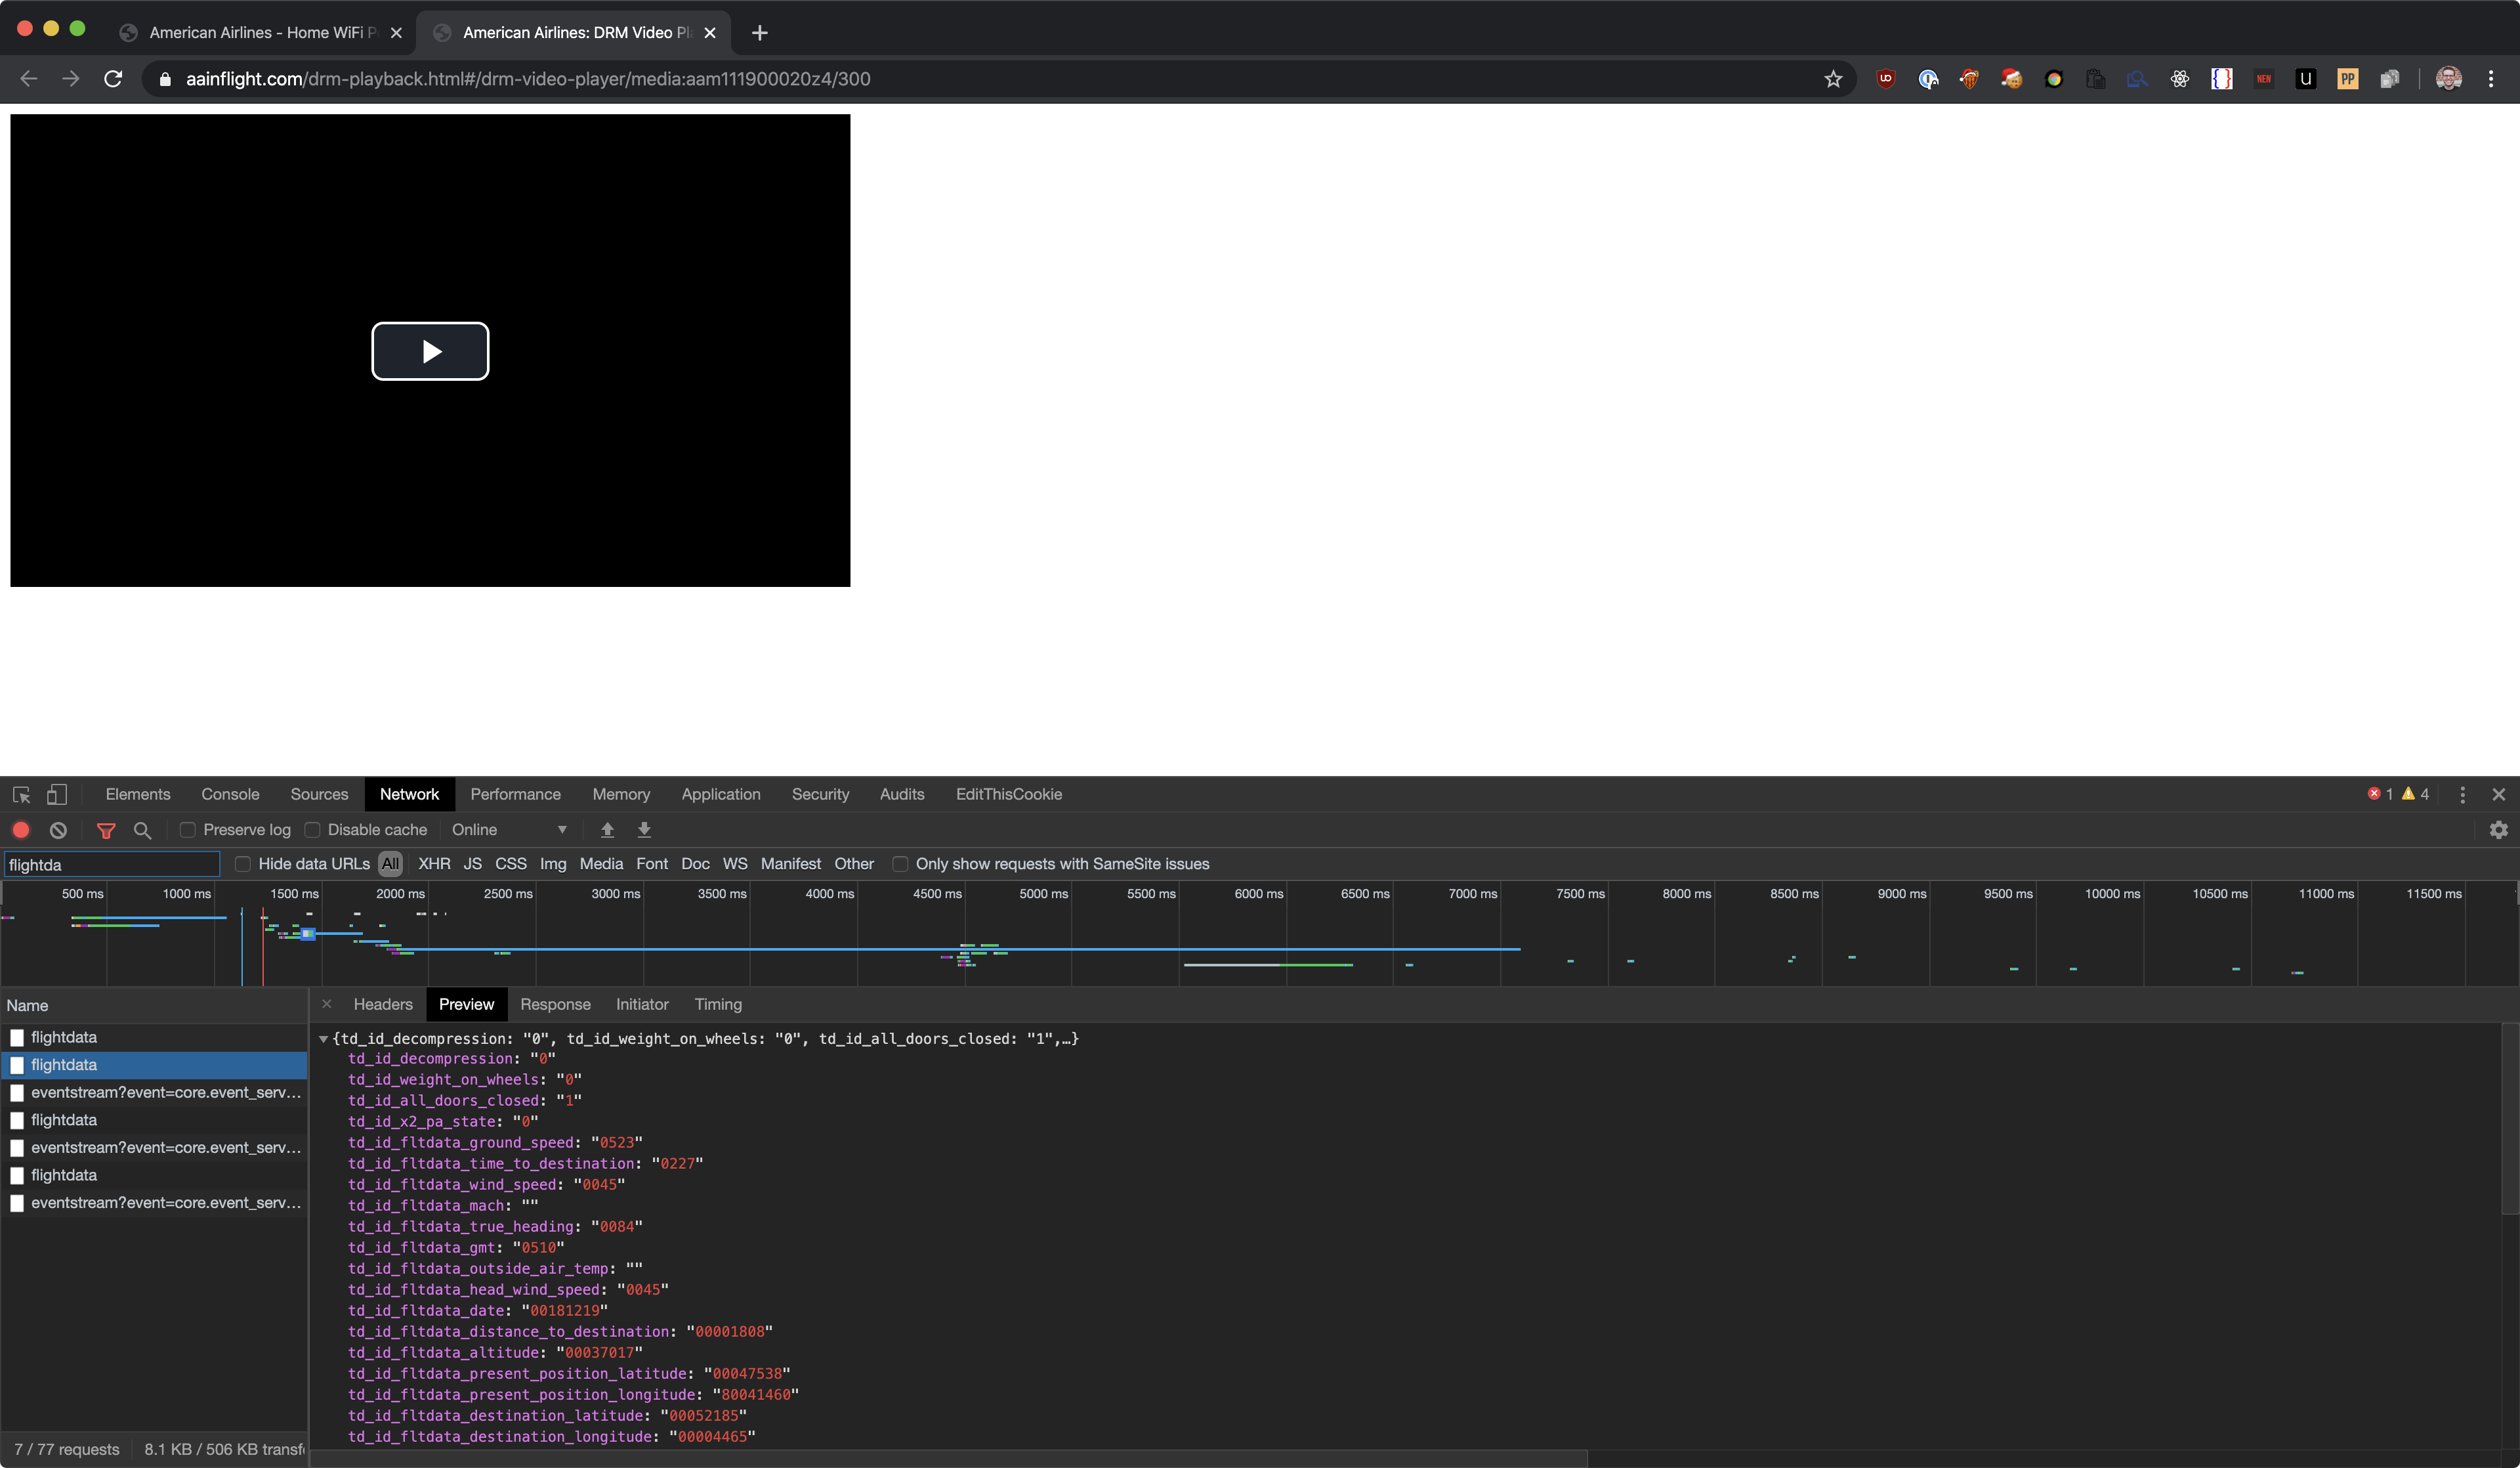Bookmark this page with the star icon

tap(1832, 79)
